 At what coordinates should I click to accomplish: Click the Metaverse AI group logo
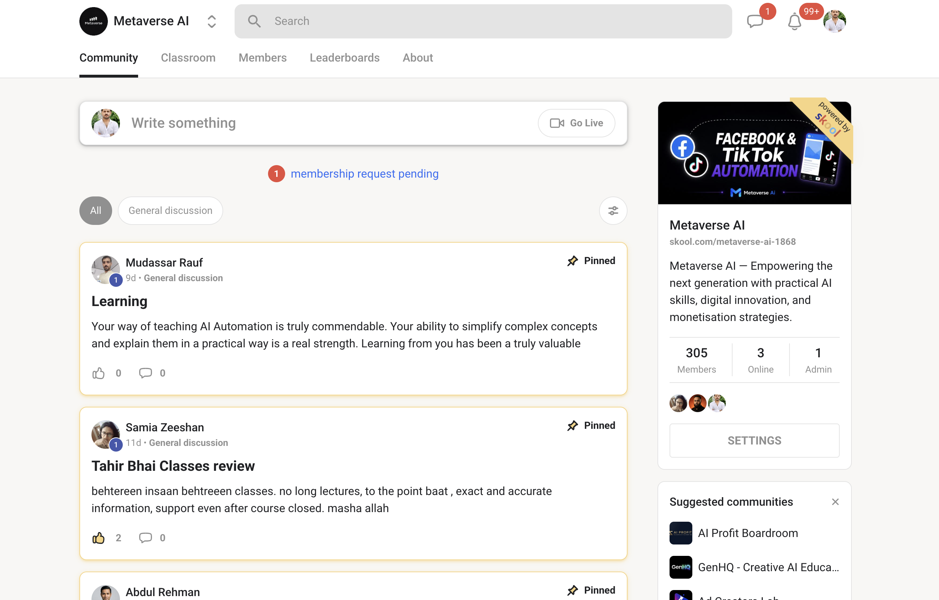94,21
